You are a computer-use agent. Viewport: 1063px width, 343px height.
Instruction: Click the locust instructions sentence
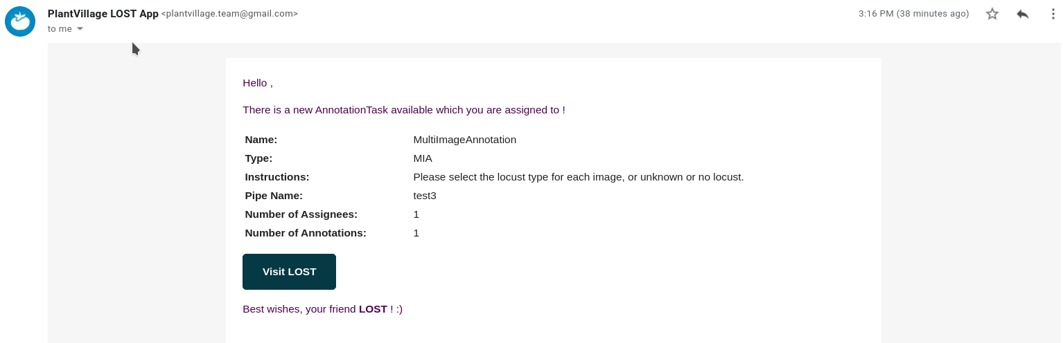(x=578, y=177)
